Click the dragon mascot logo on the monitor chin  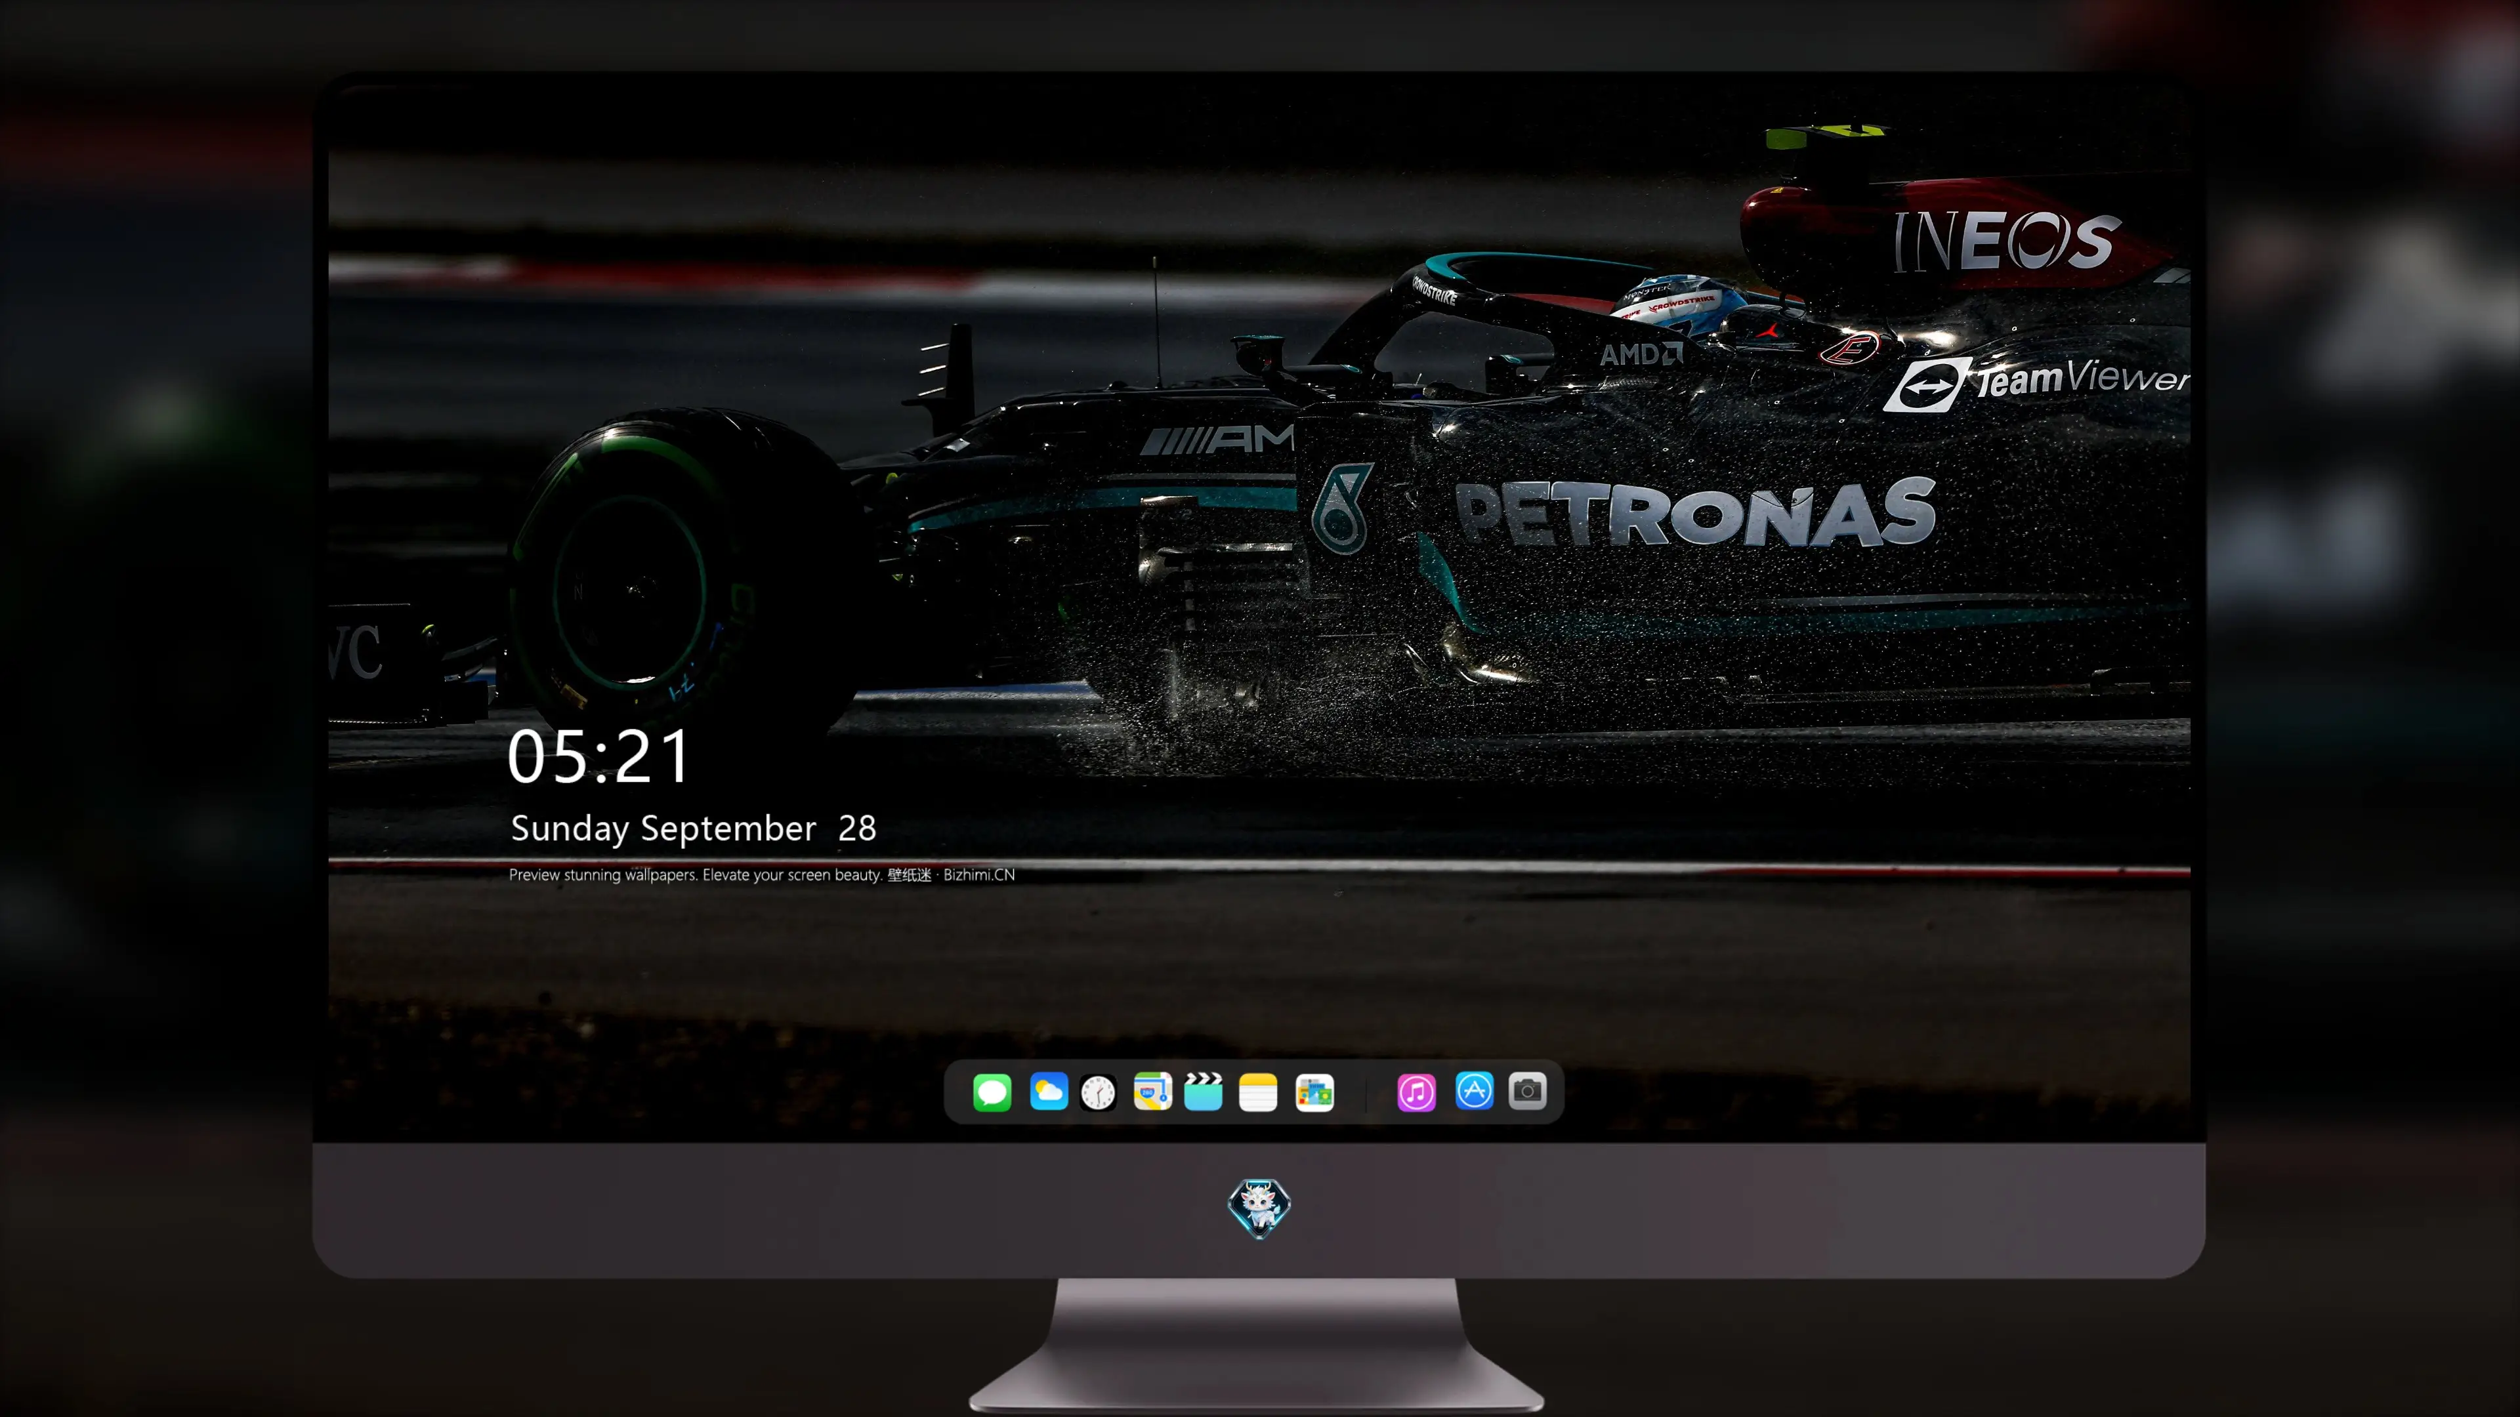click(x=1259, y=1208)
